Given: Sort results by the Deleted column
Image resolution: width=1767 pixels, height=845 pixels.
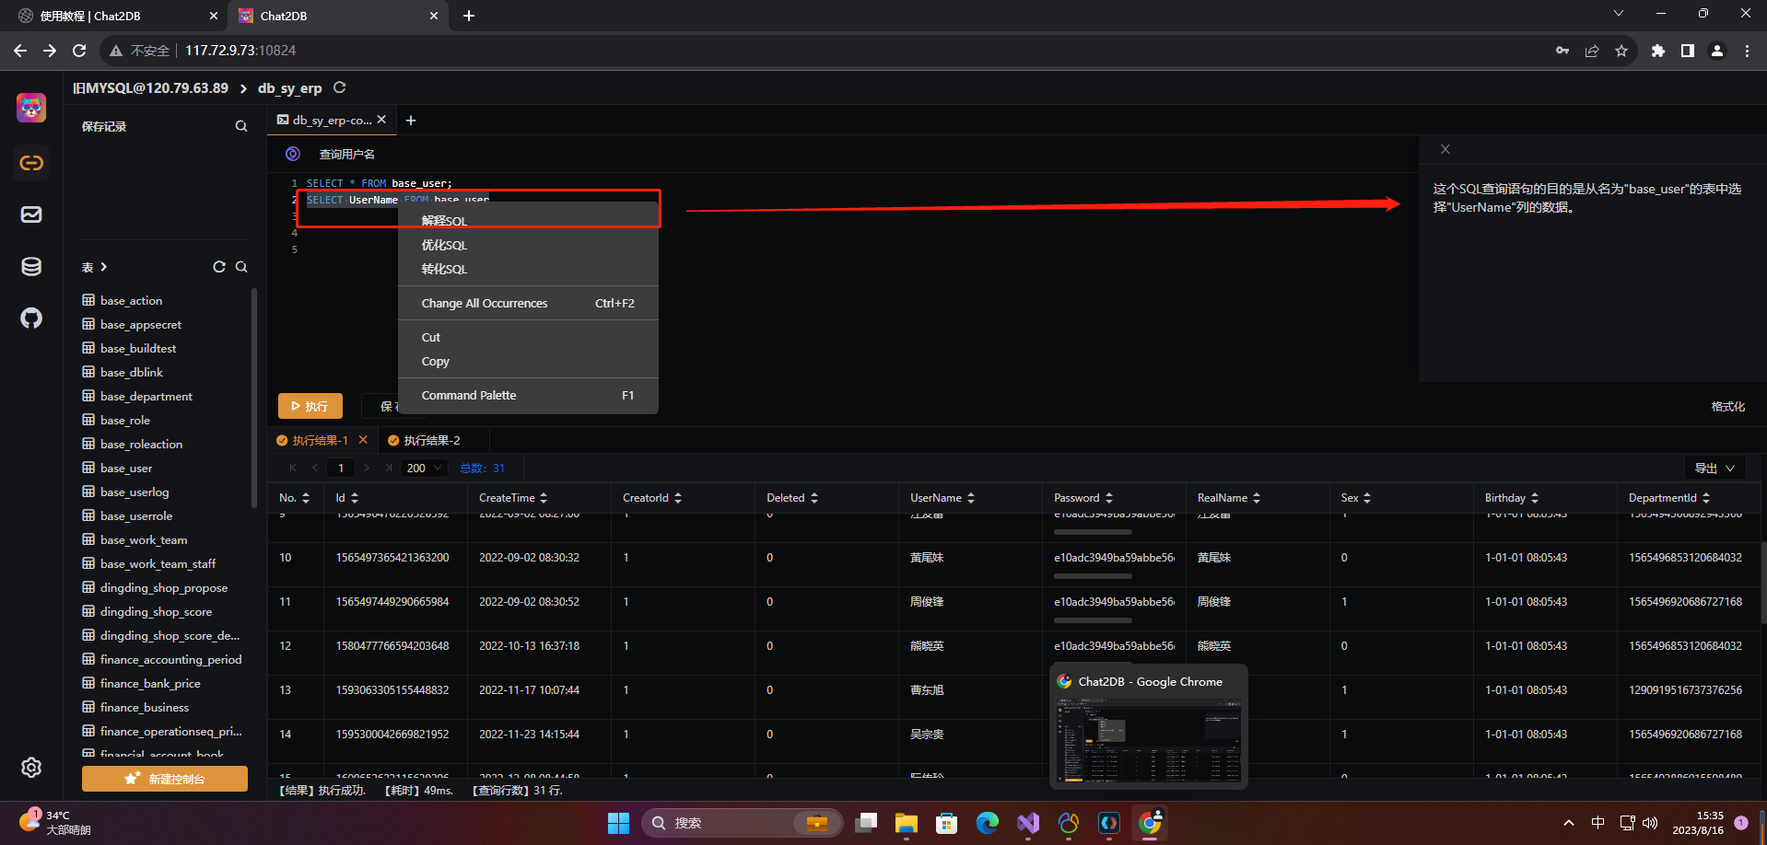Looking at the screenshot, I should [814, 498].
